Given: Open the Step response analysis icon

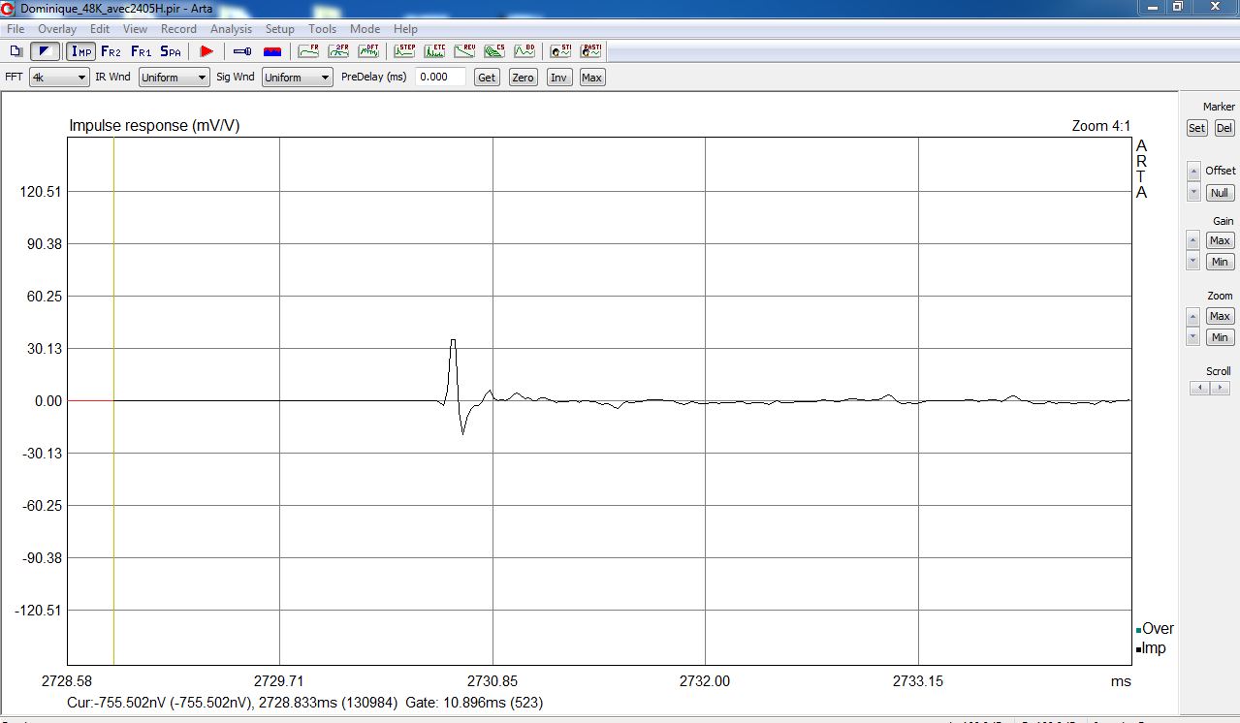Looking at the screenshot, I should [404, 51].
